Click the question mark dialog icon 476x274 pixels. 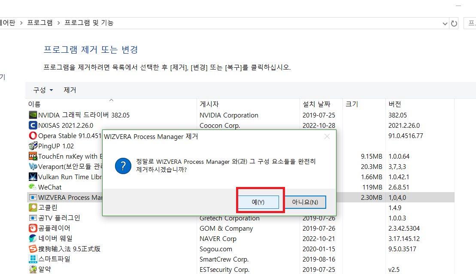tap(123, 166)
